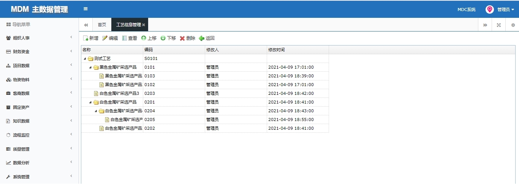Click the timestamp 2021-04-09 18:39:00
This screenshot has width=519, height=184.
291,76
